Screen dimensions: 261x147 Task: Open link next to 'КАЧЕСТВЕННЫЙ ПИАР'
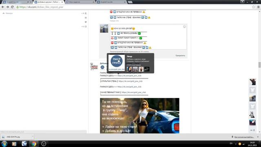134,92
